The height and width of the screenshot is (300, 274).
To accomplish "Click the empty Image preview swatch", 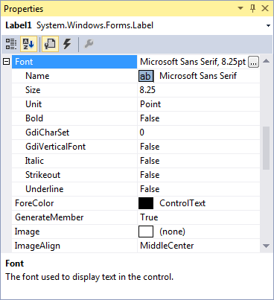I will [146, 232].
